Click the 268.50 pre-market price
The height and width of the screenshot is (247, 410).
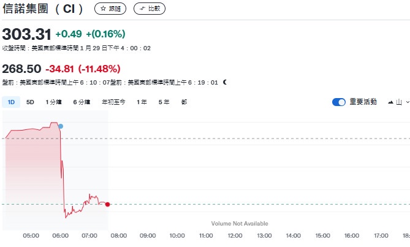point(21,69)
